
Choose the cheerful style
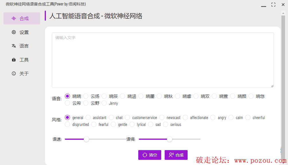[248, 117]
